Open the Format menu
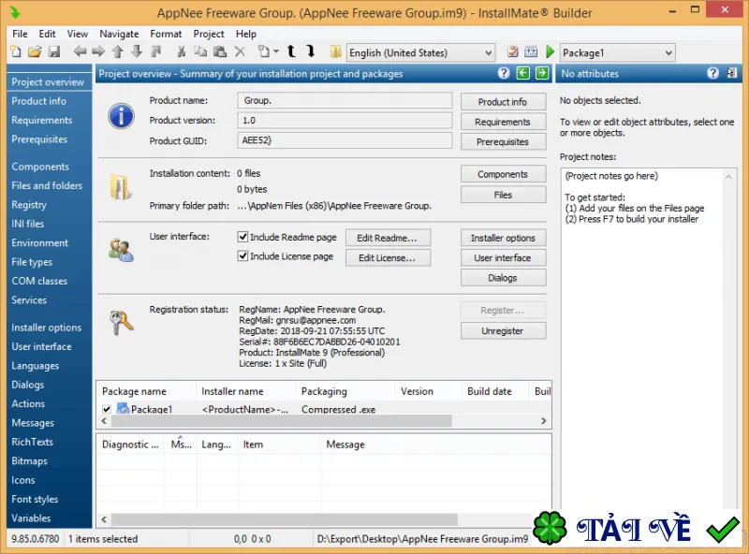The width and height of the screenshot is (749, 554). click(x=166, y=34)
